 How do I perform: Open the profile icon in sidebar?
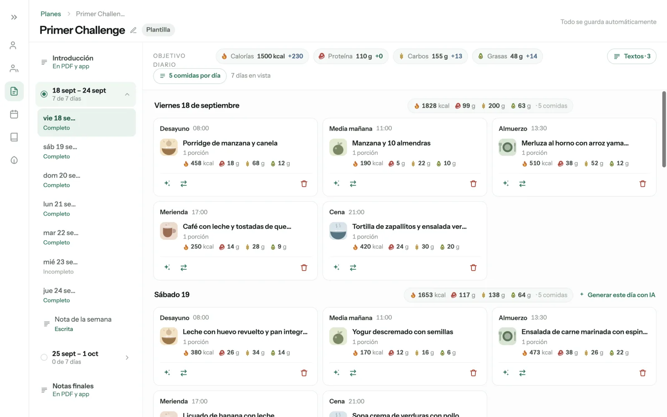coord(13,45)
